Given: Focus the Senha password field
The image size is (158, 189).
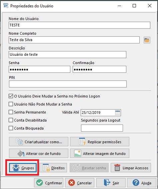Looking at the screenshot, I should pyautogui.click(x=39, y=69).
